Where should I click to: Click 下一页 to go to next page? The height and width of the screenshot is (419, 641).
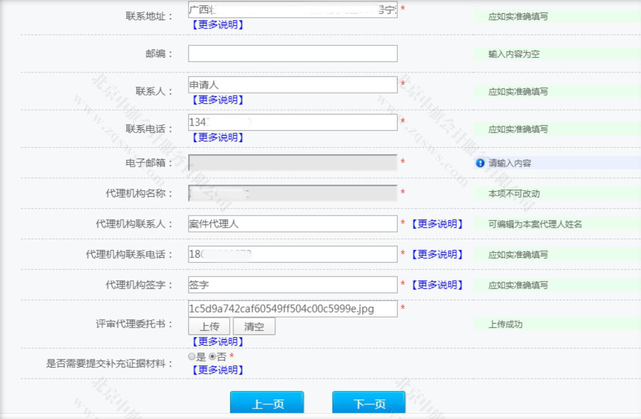pos(368,403)
